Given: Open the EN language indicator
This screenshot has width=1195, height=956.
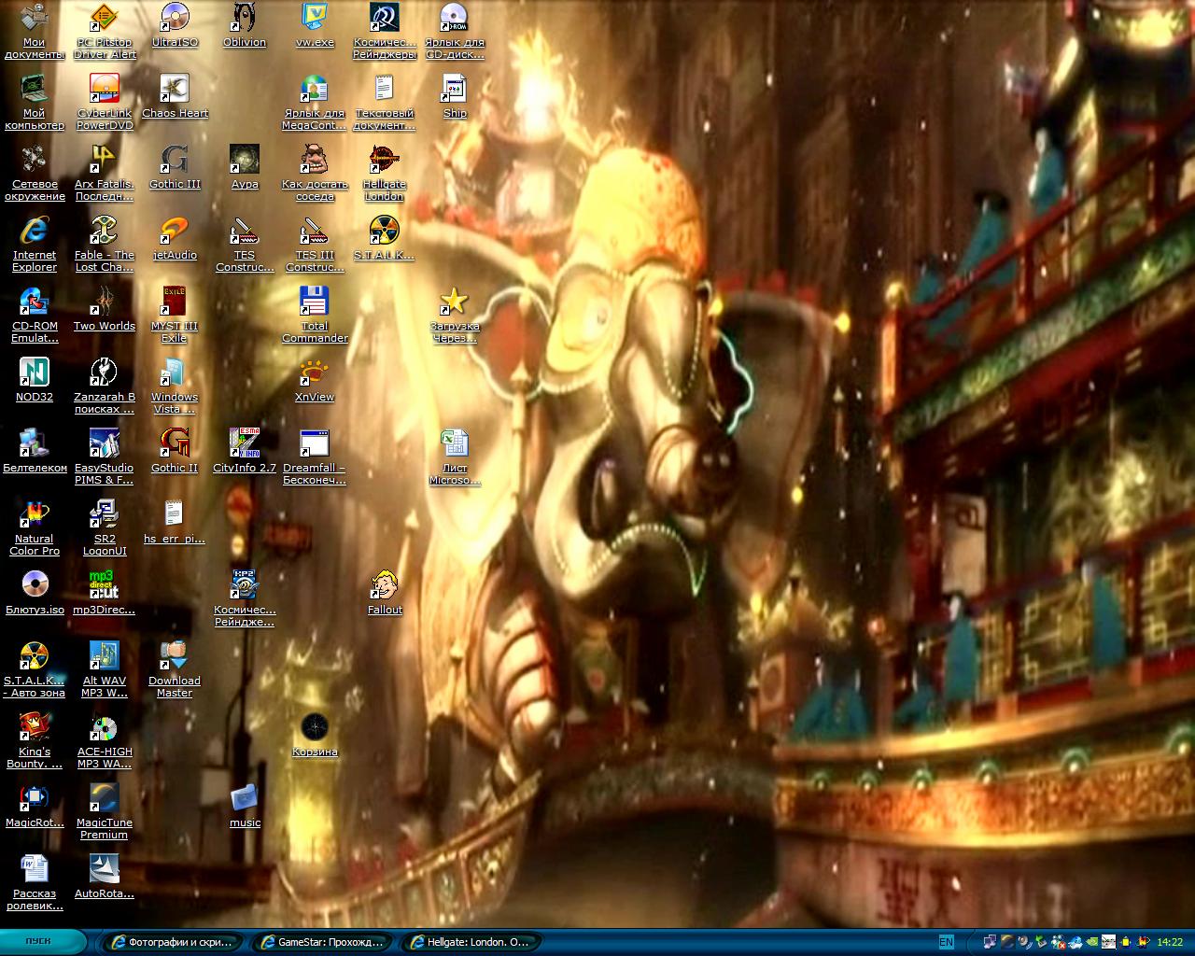Looking at the screenshot, I should click(x=947, y=942).
